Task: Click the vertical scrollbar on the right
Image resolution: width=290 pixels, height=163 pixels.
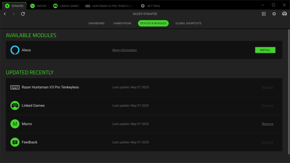Action: point(289,92)
